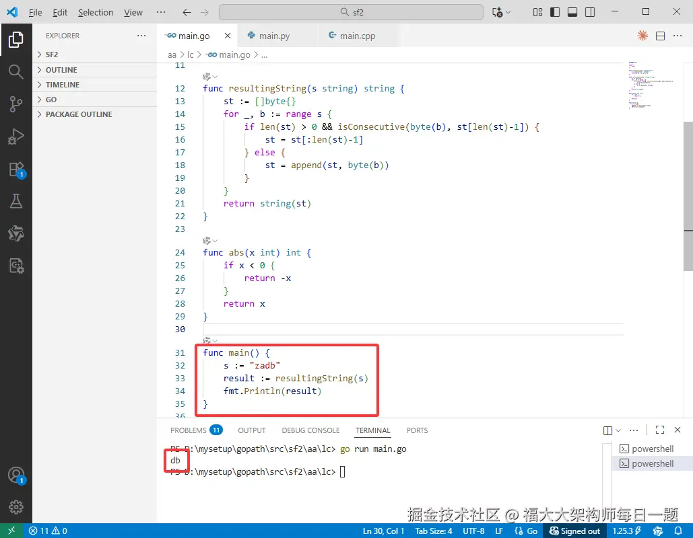Select the second highlighted powershell terminal entry
The width and height of the screenshot is (693, 538).
pyautogui.click(x=653, y=463)
